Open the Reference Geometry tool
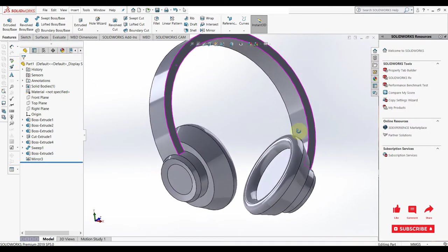Screen dimensions: 448x252 [229, 21]
